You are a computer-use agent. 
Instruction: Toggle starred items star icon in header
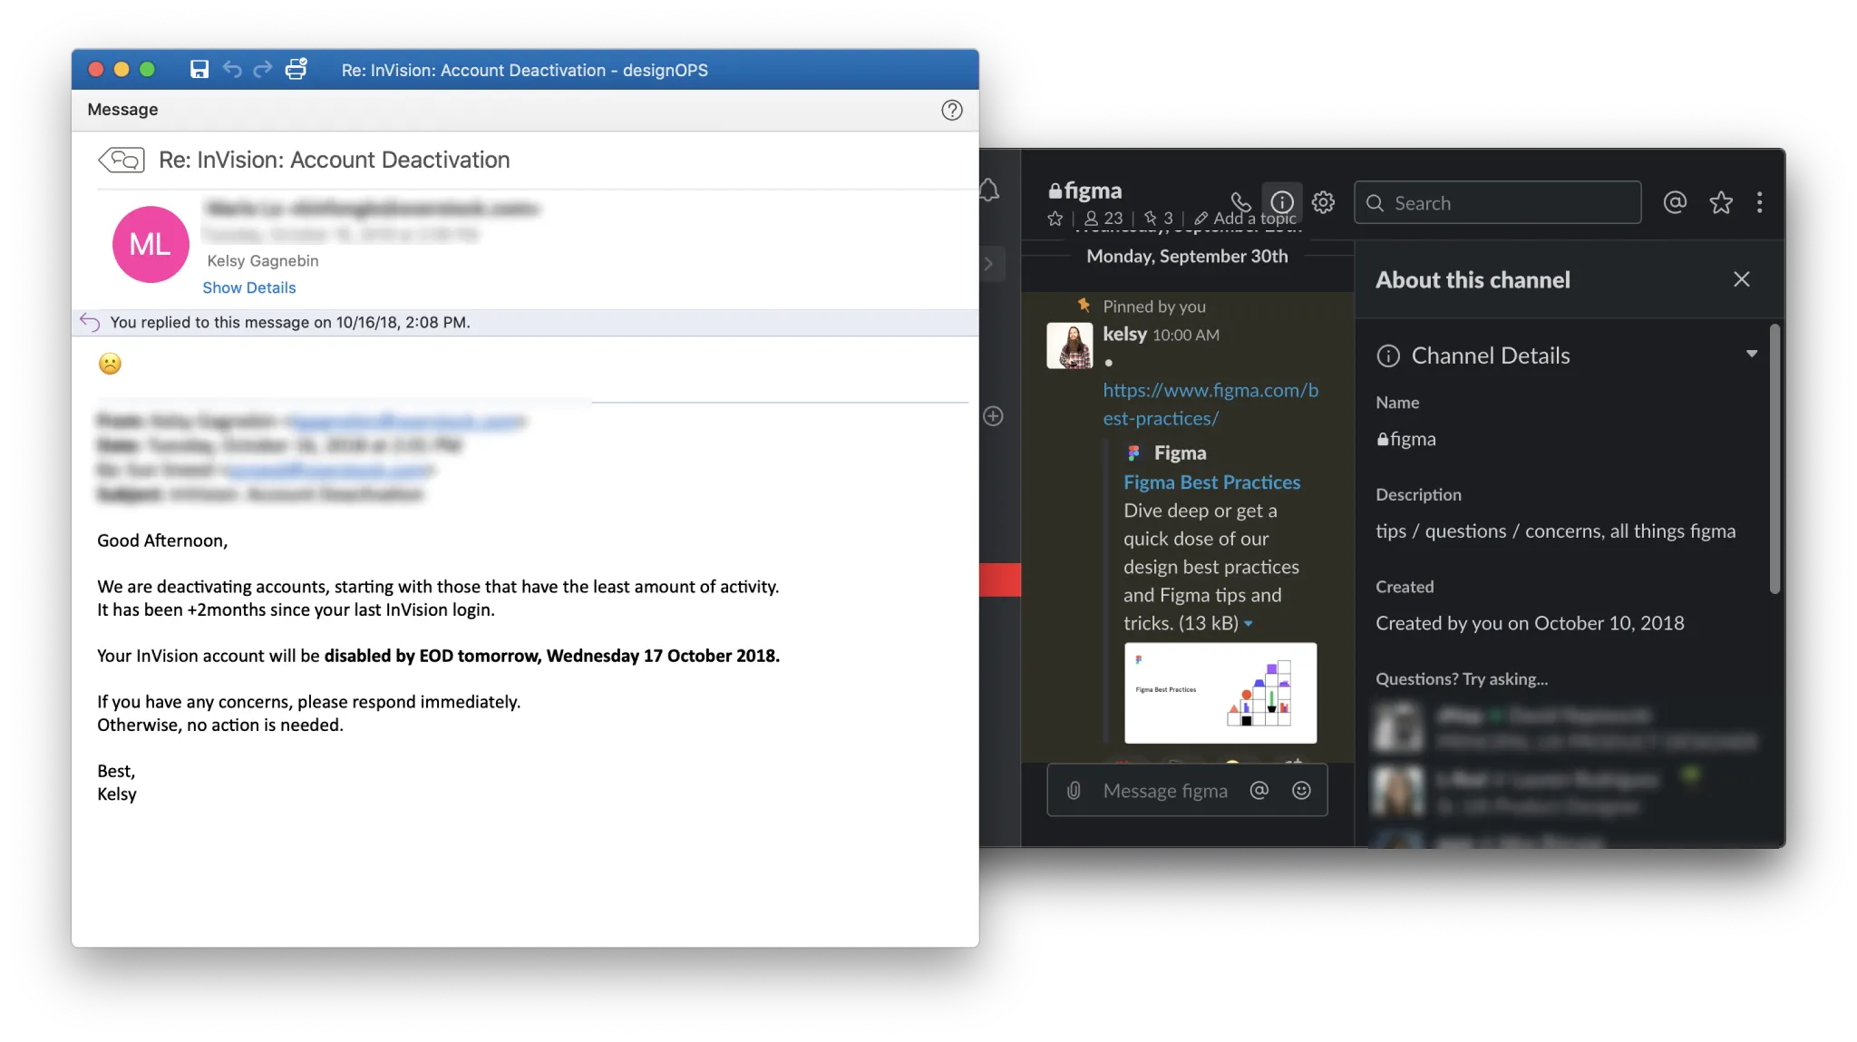(x=1720, y=202)
